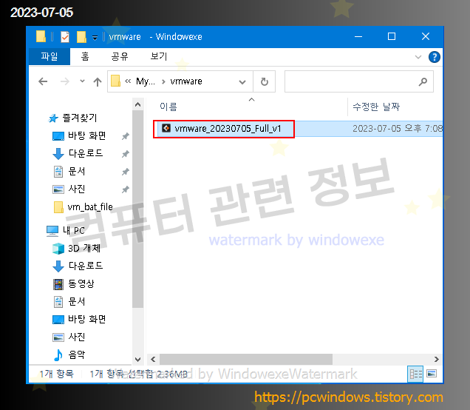470x410 pixels.
Task: Click the vmware_20230705_Full_v1 file icon
Action: [166, 128]
